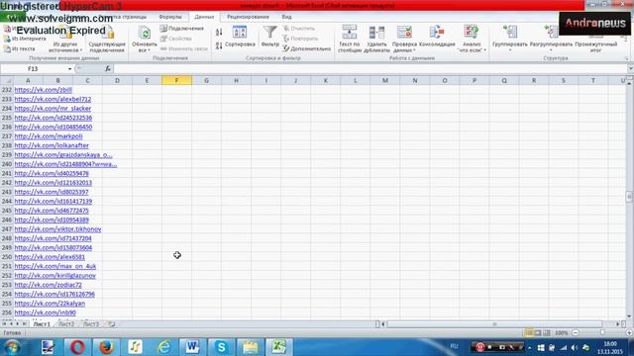Screen dimensions: 634x356
Task: Open the View (Вид) tab
Action: tap(286, 17)
